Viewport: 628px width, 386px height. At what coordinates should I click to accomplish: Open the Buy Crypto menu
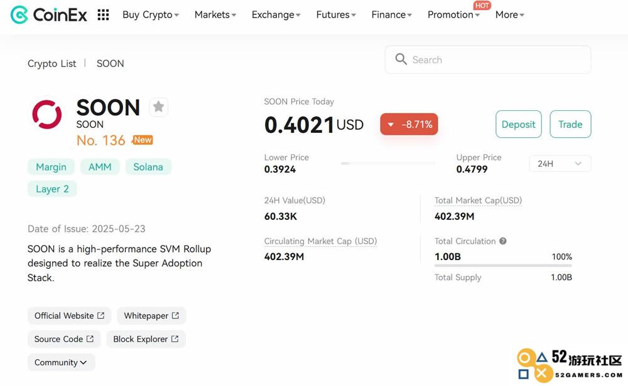click(x=151, y=15)
